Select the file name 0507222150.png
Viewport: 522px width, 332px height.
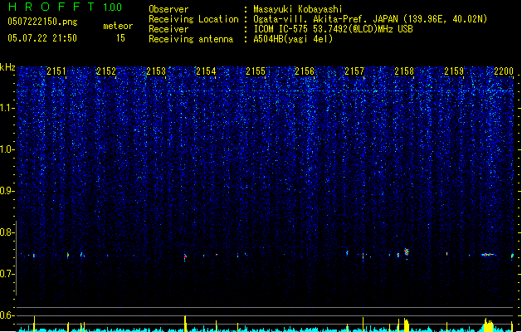tap(42, 22)
